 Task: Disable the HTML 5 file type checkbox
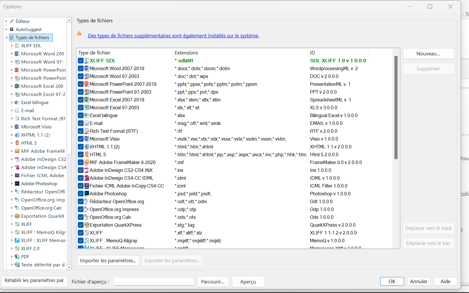point(81,154)
